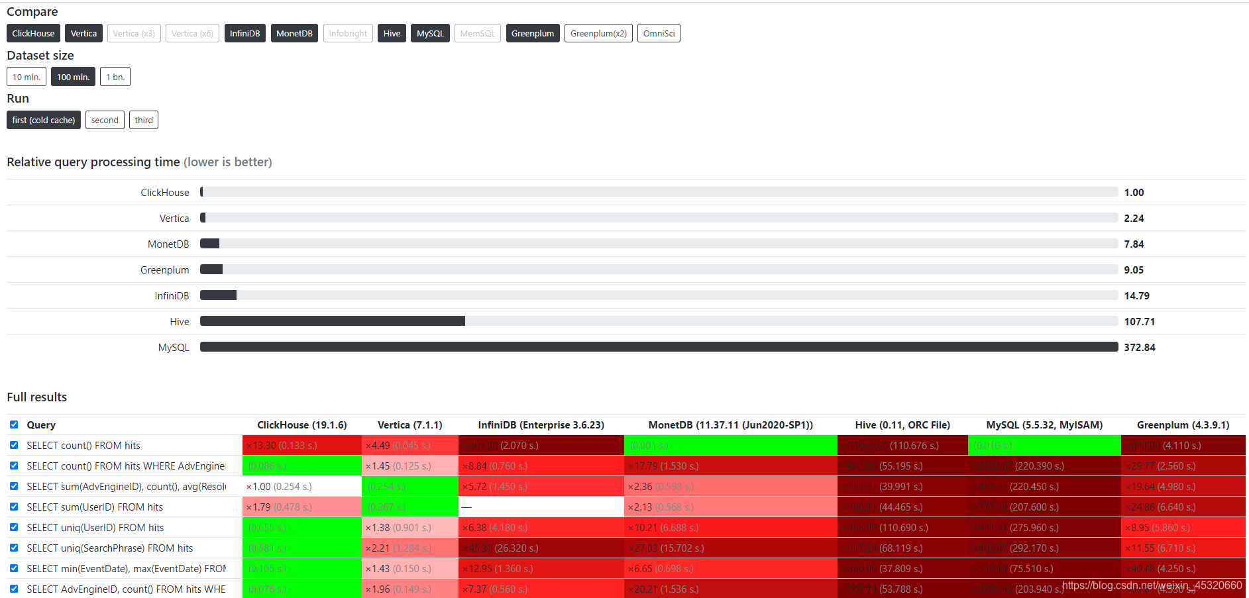Enable OmniSci comparison
1249x598 pixels.
pyautogui.click(x=659, y=33)
